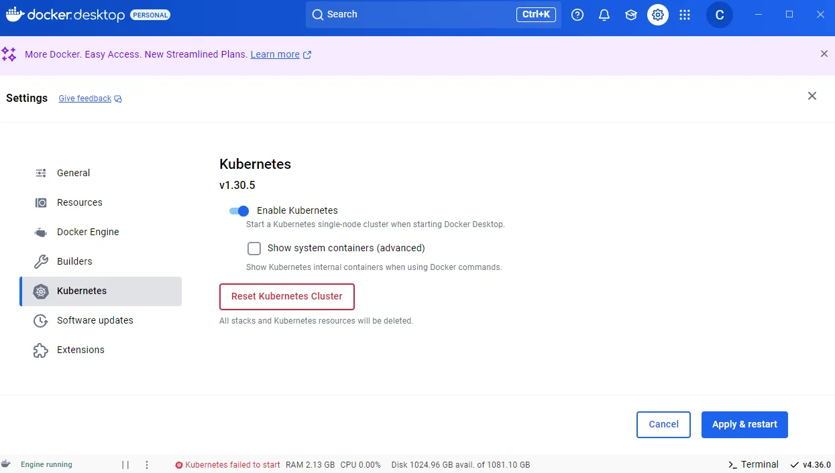Open the apps grid menu icon
835x473 pixels.
[685, 15]
